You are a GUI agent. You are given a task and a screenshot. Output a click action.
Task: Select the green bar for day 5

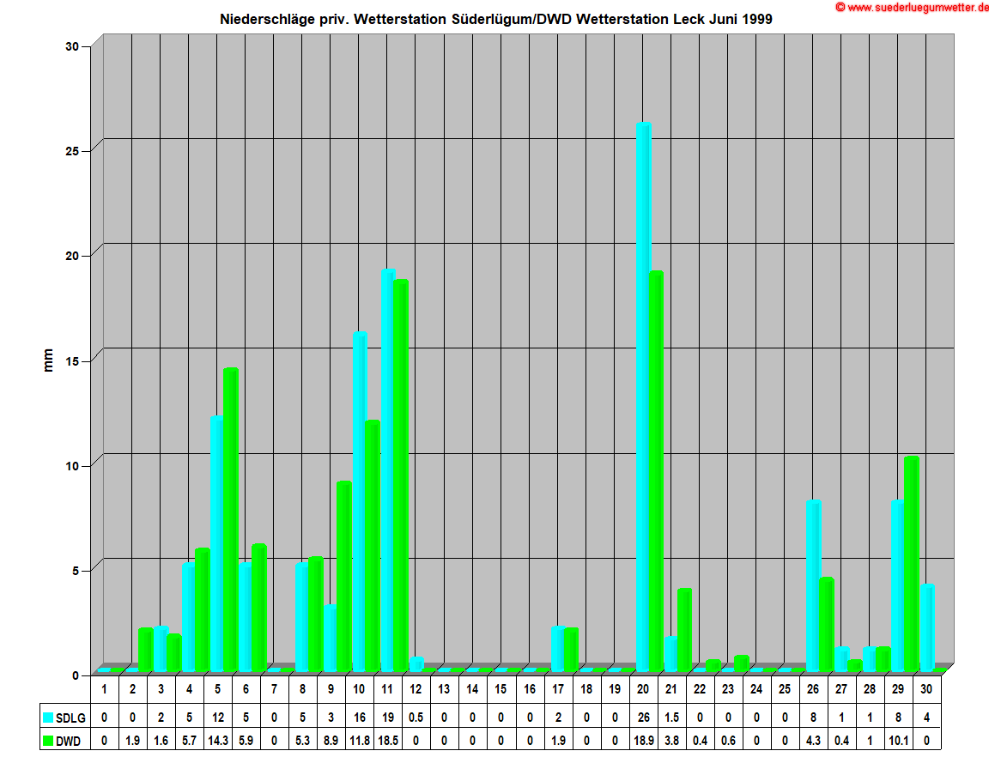pos(230,518)
